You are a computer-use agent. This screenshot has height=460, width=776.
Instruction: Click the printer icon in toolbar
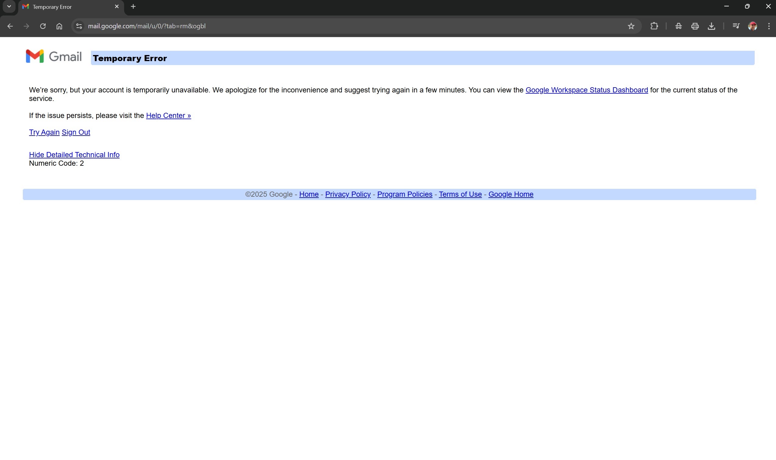pyautogui.click(x=695, y=26)
